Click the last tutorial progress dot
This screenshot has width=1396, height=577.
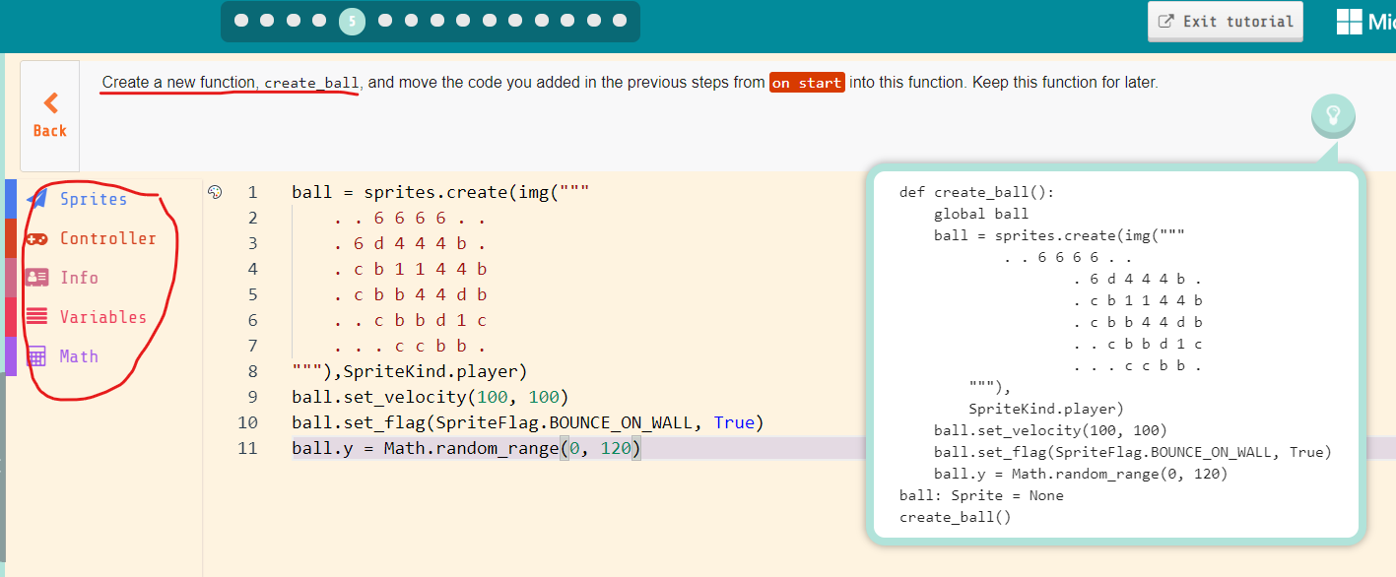(x=619, y=19)
